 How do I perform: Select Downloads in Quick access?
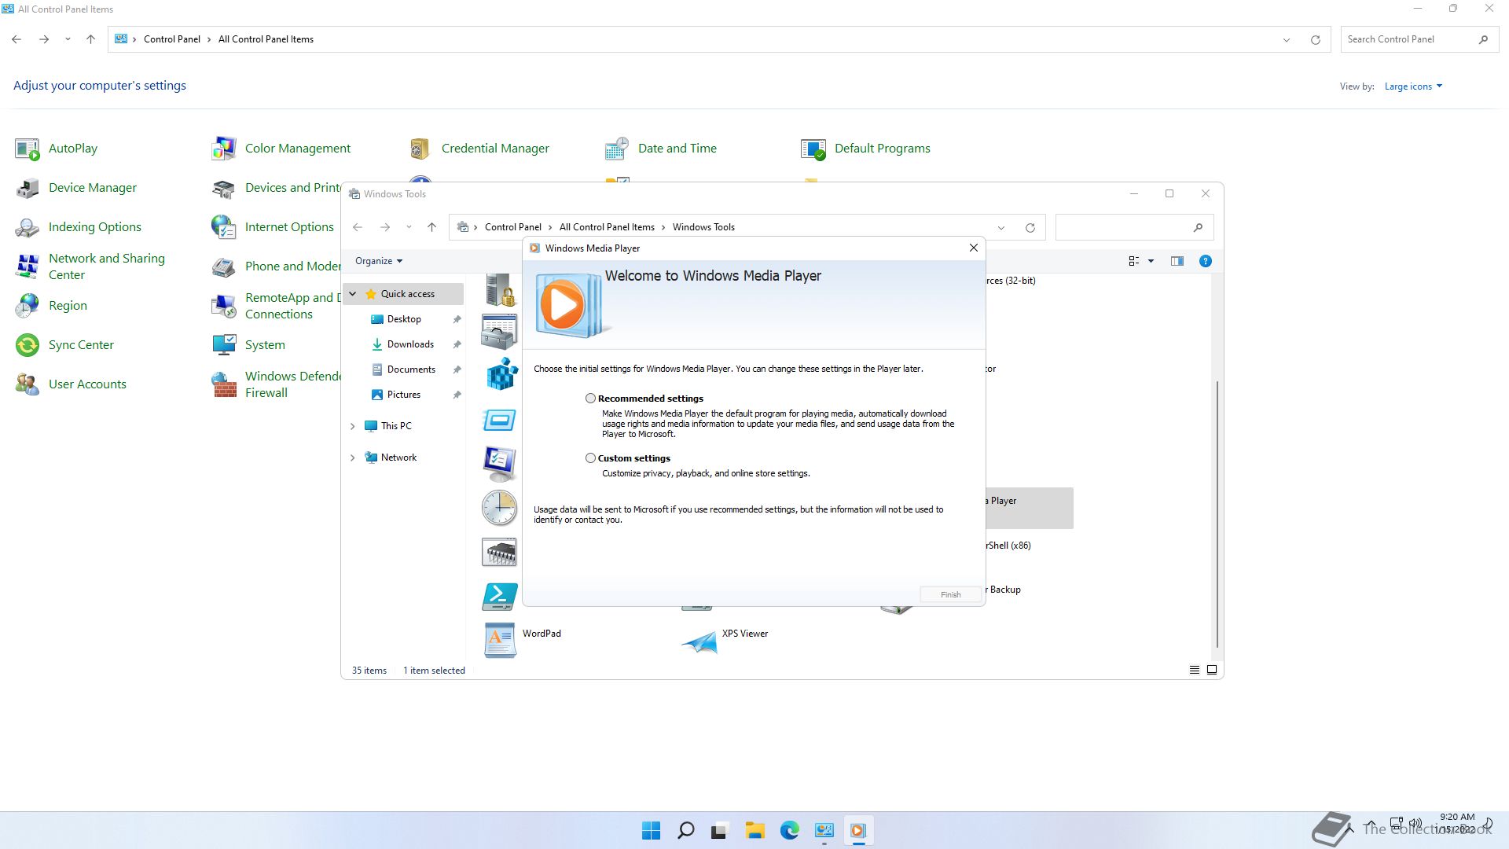pos(410,344)
